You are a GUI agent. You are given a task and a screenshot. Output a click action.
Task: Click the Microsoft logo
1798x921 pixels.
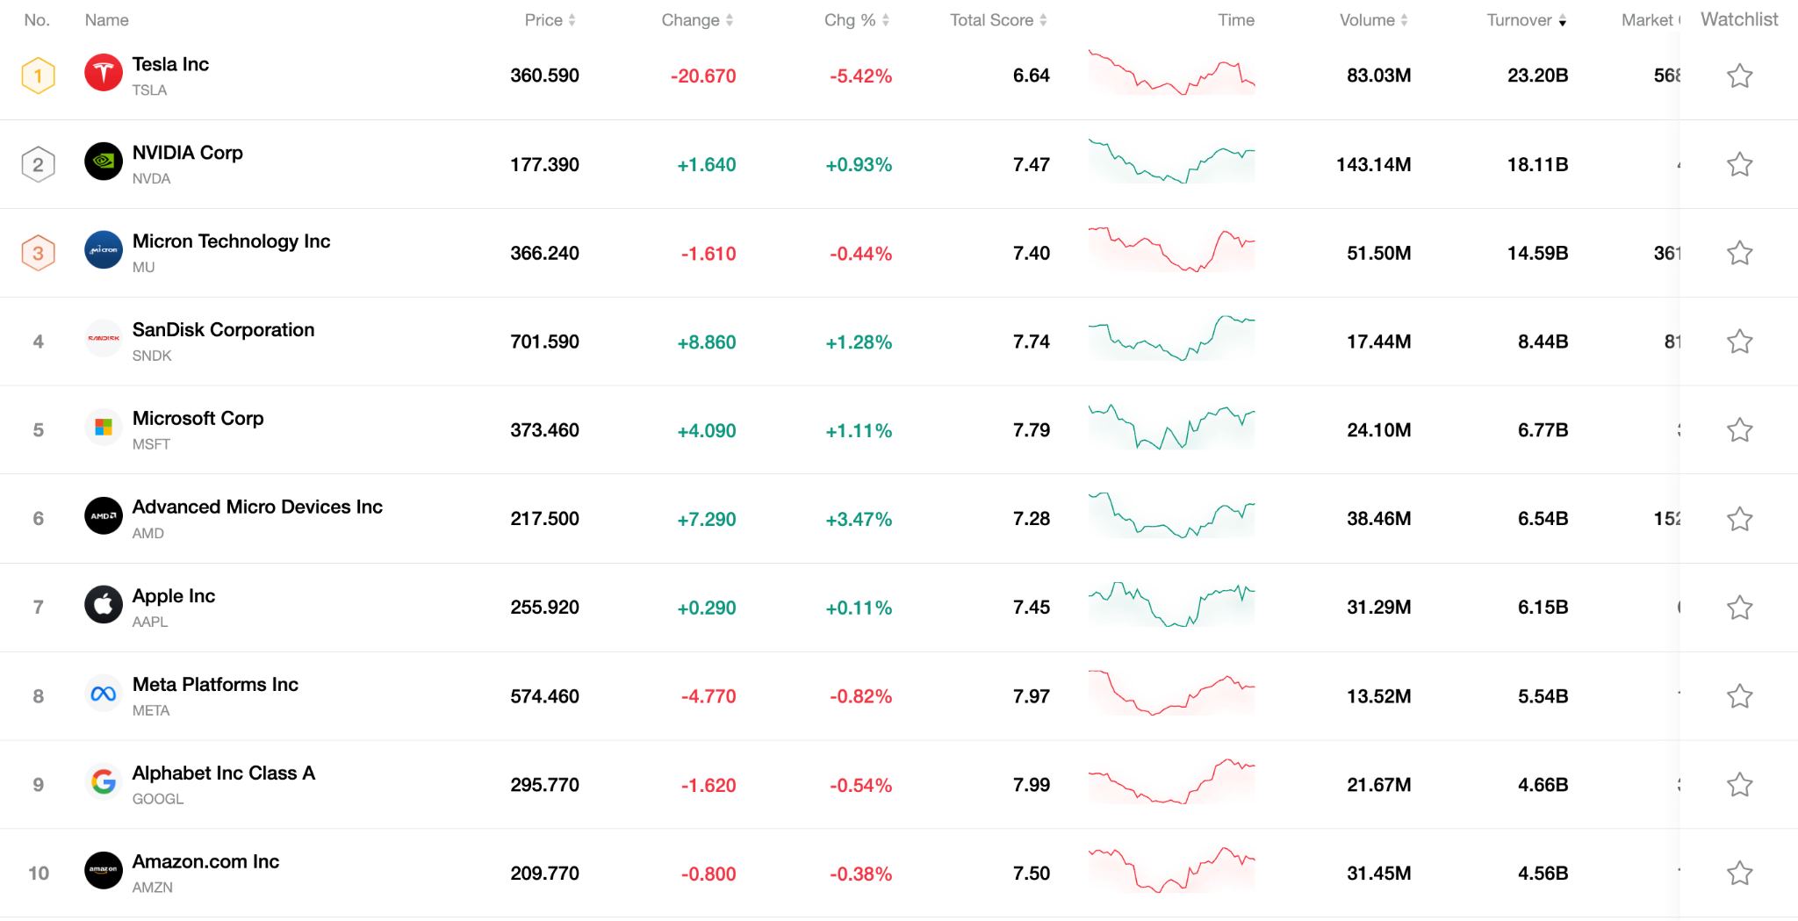104,429
